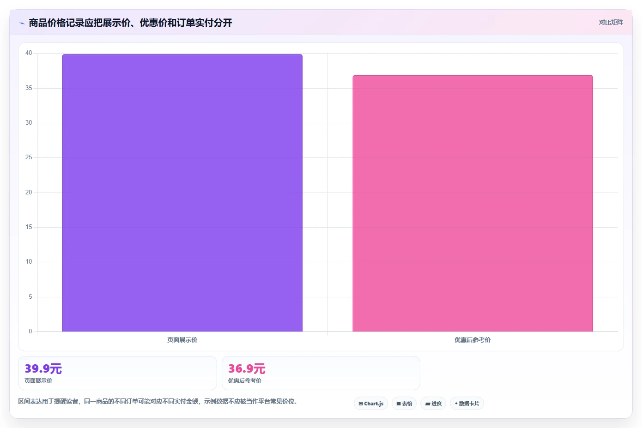Click the Chart.js tag chip
The height and width of the screenshot is (428, 642).
click(371, 404)
